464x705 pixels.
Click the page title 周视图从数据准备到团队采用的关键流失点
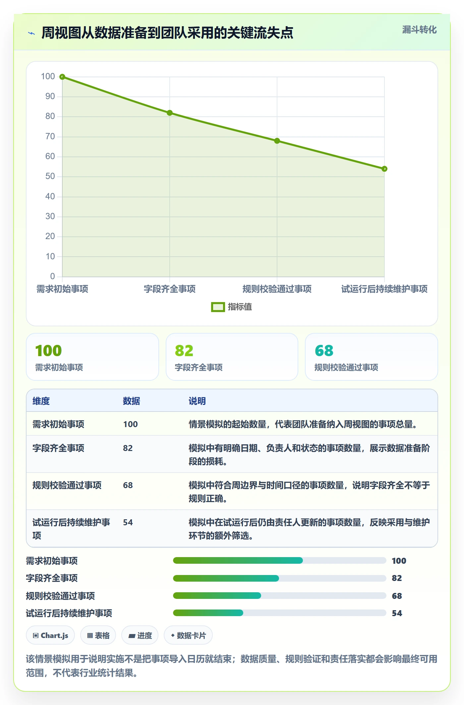(167, 33)
